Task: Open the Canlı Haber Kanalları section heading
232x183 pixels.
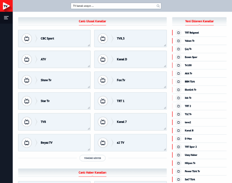Action: [92, 173]
